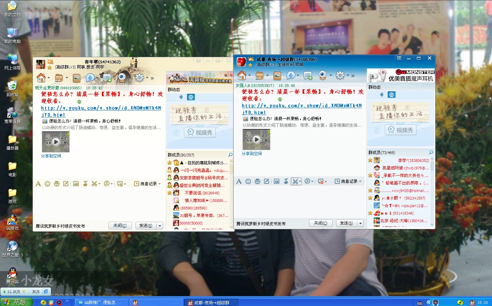The width and height of the screenshot is (492, 306).
Task: Toggle video show tab icon in 成都-夜场 群动态
Action: (391, 95)
